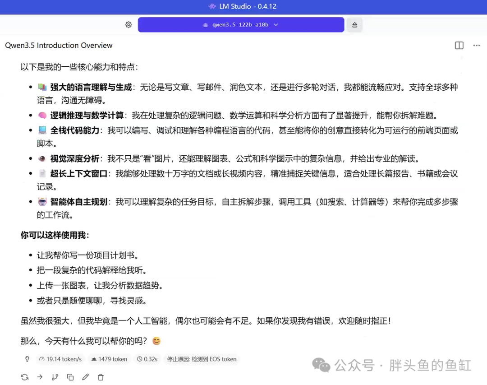
Task: Click the sentence starting 虽然我很强大
Action: (x=206, y=321)
